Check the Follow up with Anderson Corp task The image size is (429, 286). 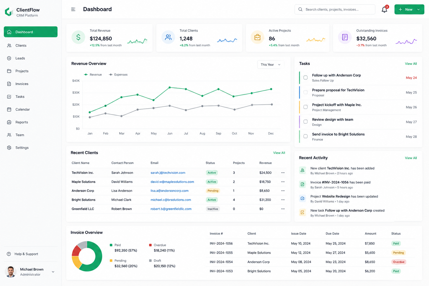pos(306,78)
